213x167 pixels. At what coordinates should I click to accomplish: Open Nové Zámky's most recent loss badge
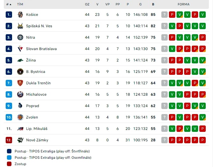[172, 140]
